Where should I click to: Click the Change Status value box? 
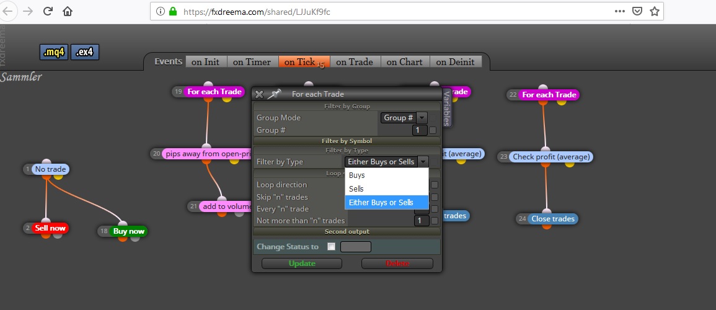point(356,247)
